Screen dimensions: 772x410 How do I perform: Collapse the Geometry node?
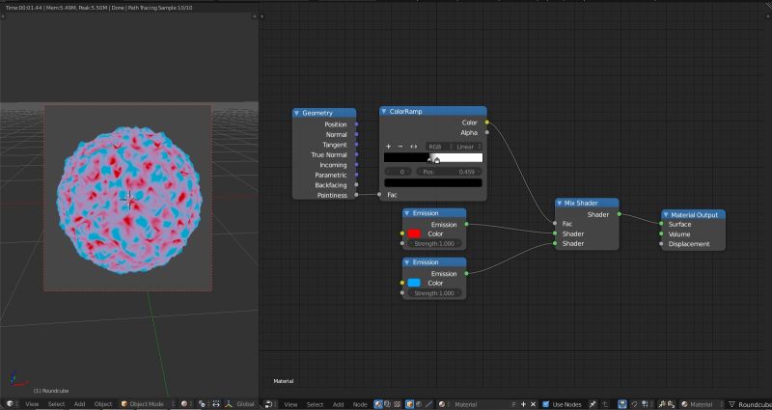[297, 113]
